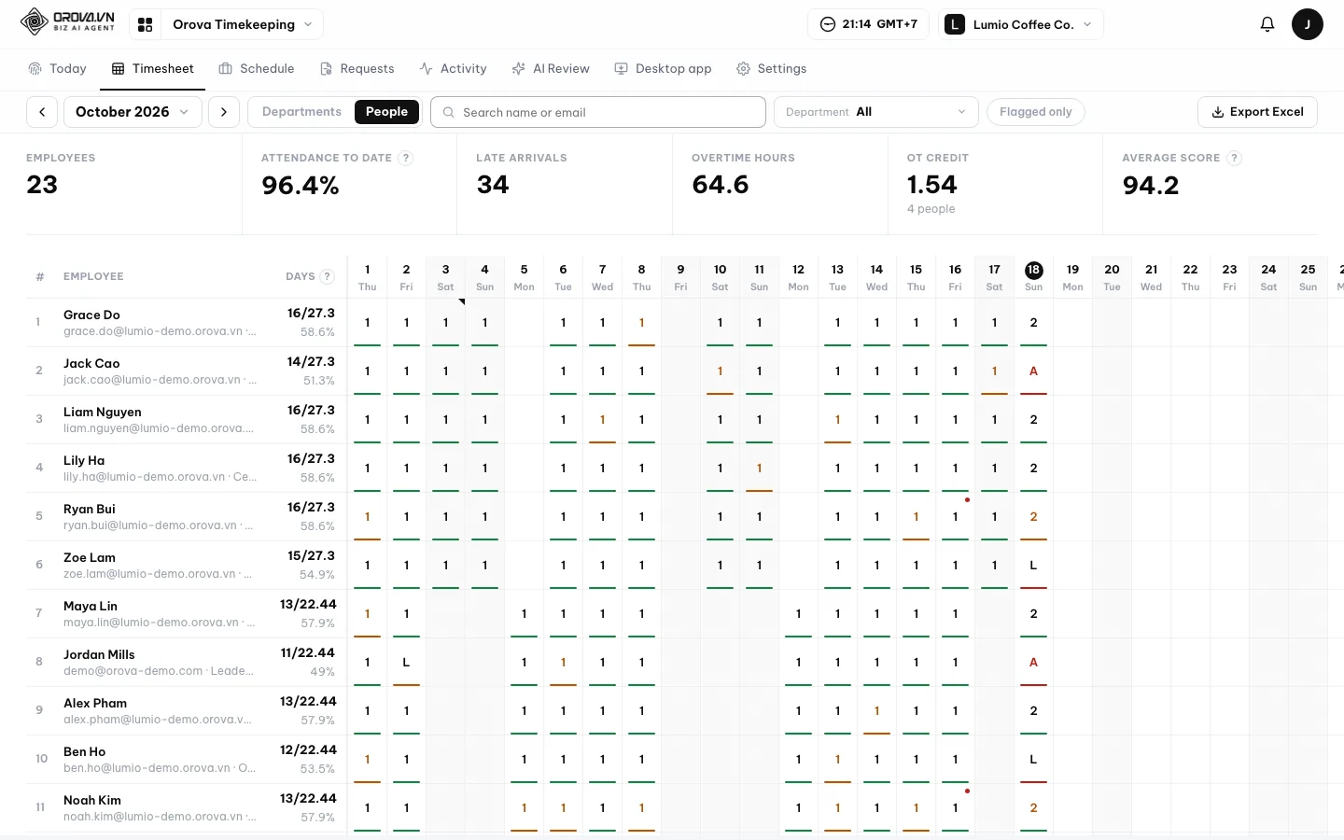Click the Average score help icon
The width and height of the screenshot is (1344, 840).
1234,158
